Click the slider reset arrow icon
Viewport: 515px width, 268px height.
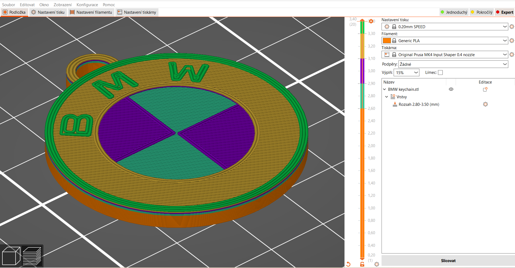tap(348, 264)
